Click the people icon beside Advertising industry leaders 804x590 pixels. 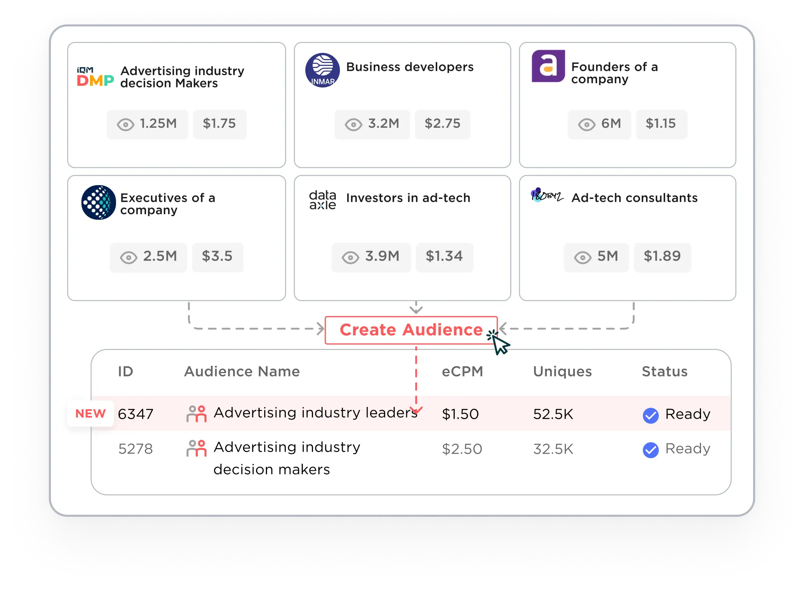tap(196, 414)
